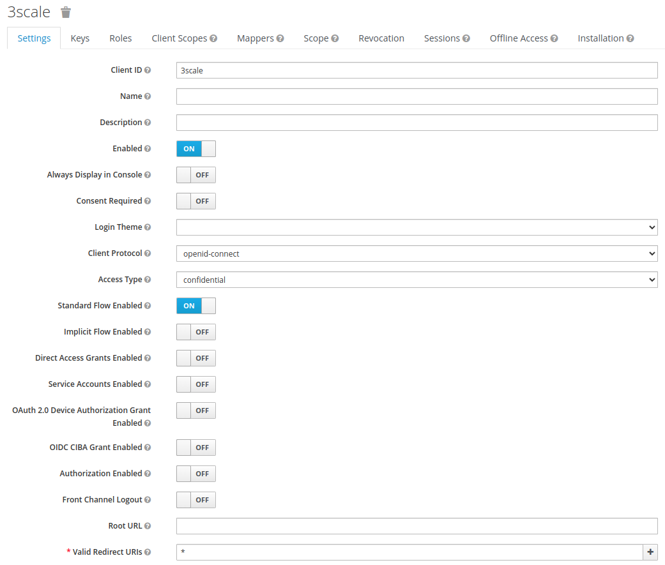The height and width of the screenshot is (565, 665).
Task: Turn on Front Channel Logout switch
Action: [x=196, y=500]
